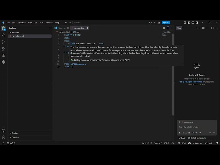The height and width of the screenshot is (165, 220).
Task: Click the Describe what to build input
Action: [x=197, y=127]
